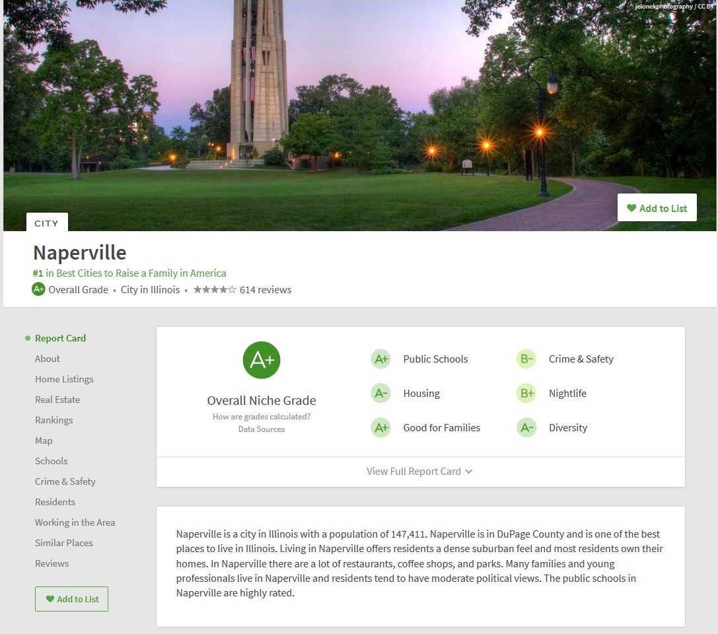Click the A+ Good for Families grade icon
This screenshot has height=634, width=718.
tap(381, 428)
